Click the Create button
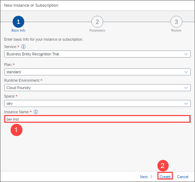Screen dimensions: 195x182 (x=165, y=177)
